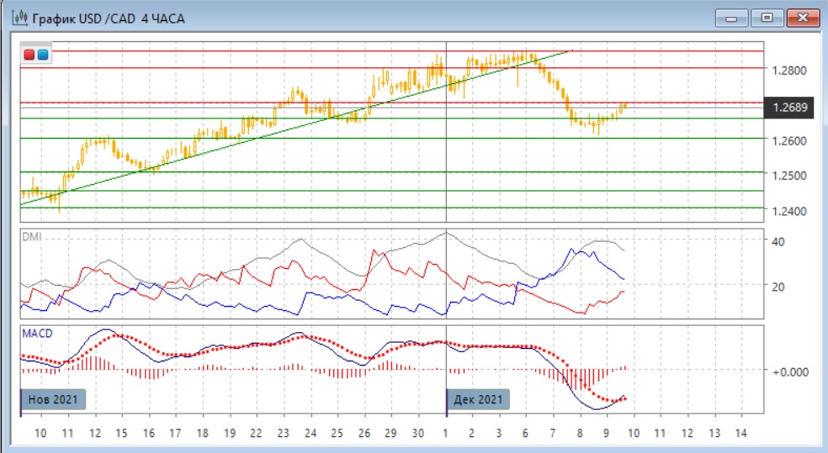Click date 14 on the time axis

(x=740, y=434)
